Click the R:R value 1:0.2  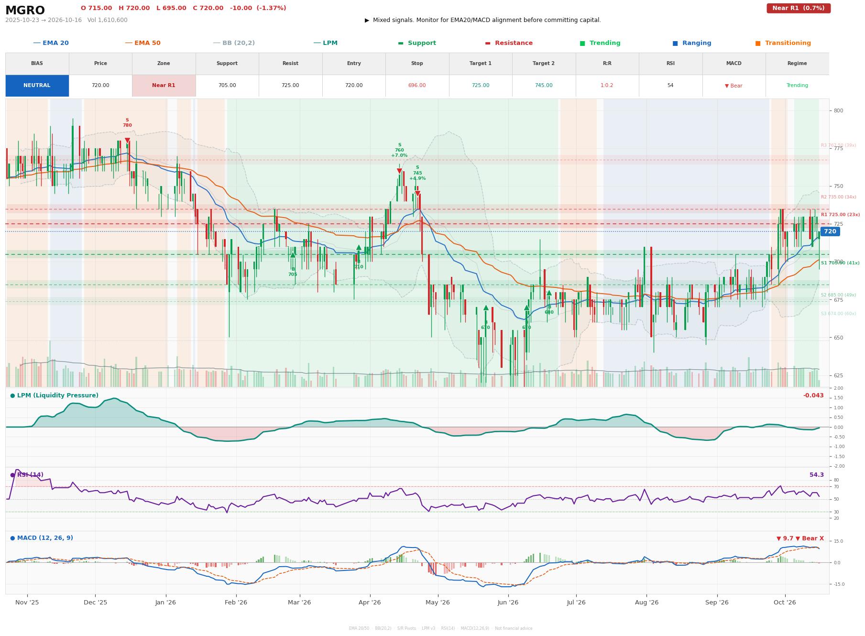[x=607, y=86]
